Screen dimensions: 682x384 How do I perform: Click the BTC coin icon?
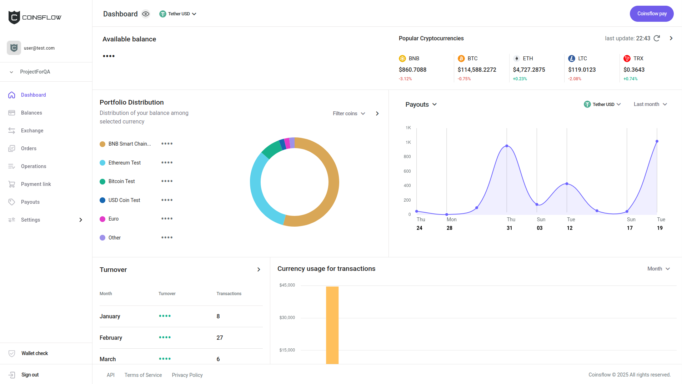pos(461,59)
